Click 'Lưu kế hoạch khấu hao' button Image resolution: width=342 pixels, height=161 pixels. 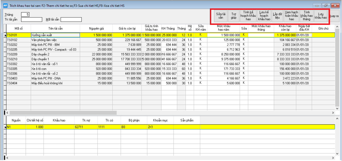pos(264,16)
